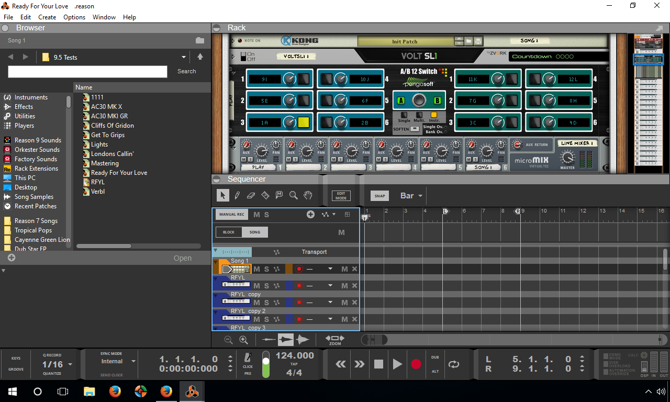Zoom in the sequencer horizontally
The image size is (670, 402).
pyautogui.click(x=243, y=340)
